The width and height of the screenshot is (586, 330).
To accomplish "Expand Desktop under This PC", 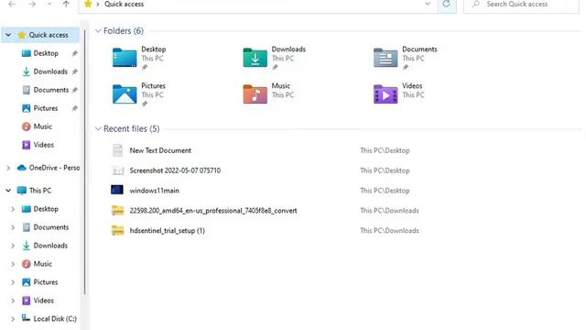I will 13,209.
